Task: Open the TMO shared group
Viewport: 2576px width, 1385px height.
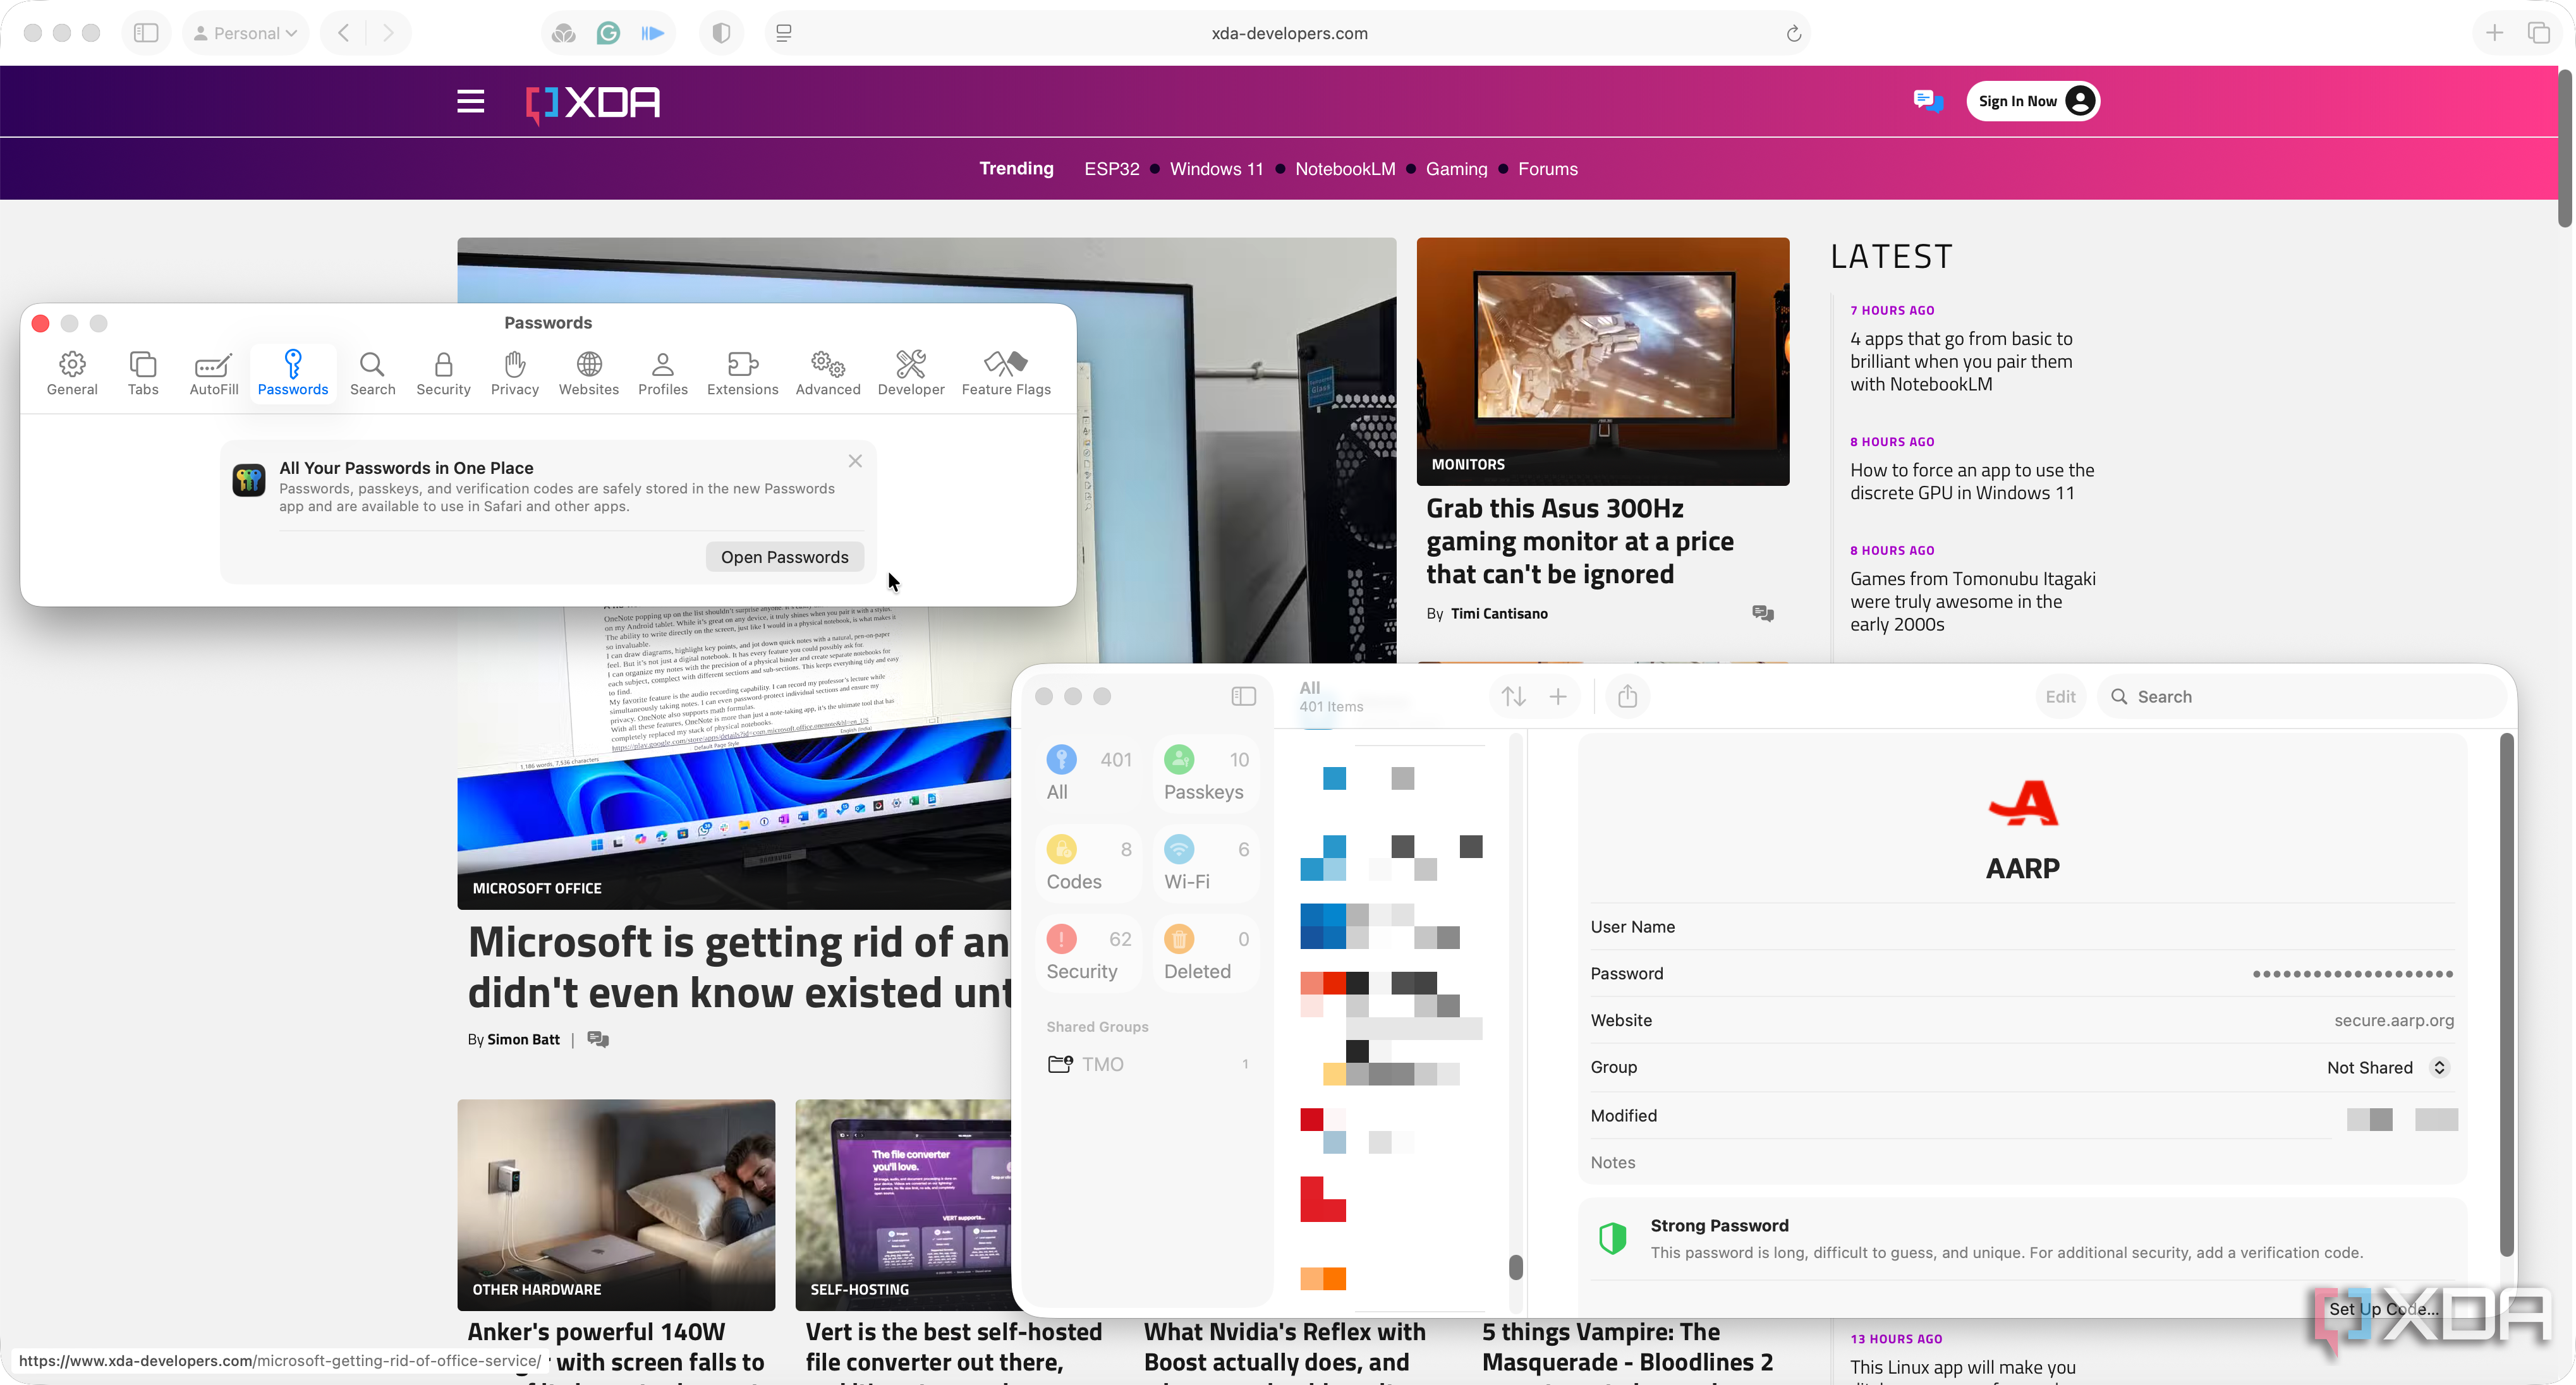Action: (1102, 1064)
